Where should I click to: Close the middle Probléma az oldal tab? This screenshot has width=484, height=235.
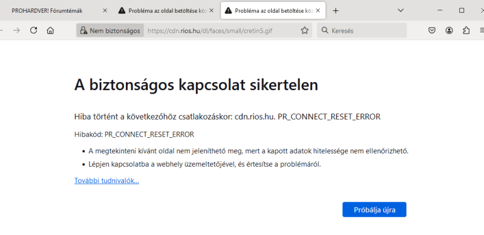click(x=211, y=10)
